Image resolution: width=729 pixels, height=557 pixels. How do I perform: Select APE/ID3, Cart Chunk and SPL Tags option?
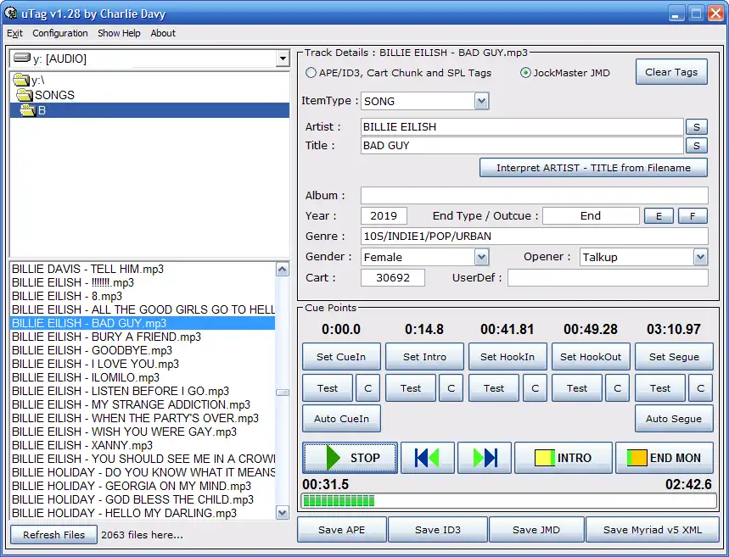pyautogui.click(x=311, y=73)
